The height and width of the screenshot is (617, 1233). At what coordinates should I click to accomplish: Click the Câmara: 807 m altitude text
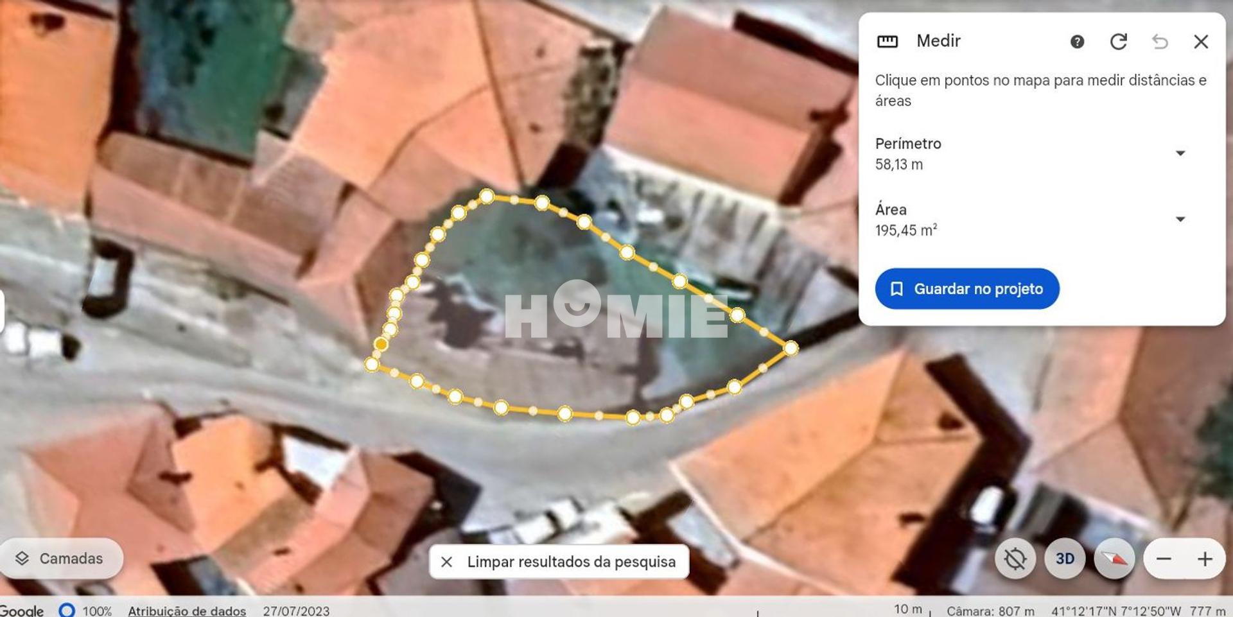click(x=990, y=611)
